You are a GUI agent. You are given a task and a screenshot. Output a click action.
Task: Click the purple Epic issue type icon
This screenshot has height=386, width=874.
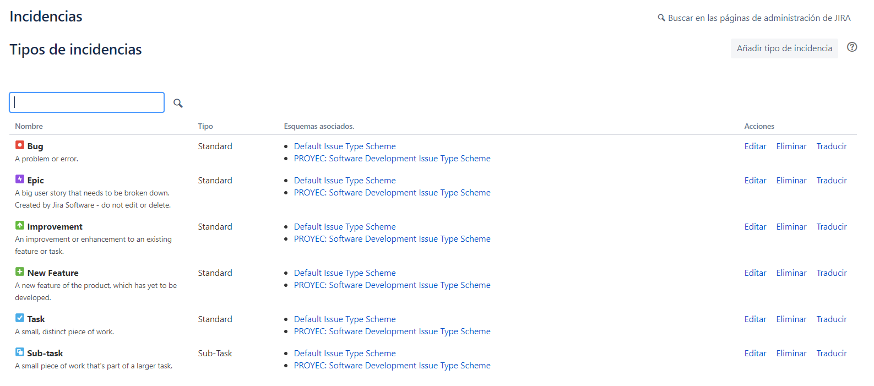click(20, 179)
